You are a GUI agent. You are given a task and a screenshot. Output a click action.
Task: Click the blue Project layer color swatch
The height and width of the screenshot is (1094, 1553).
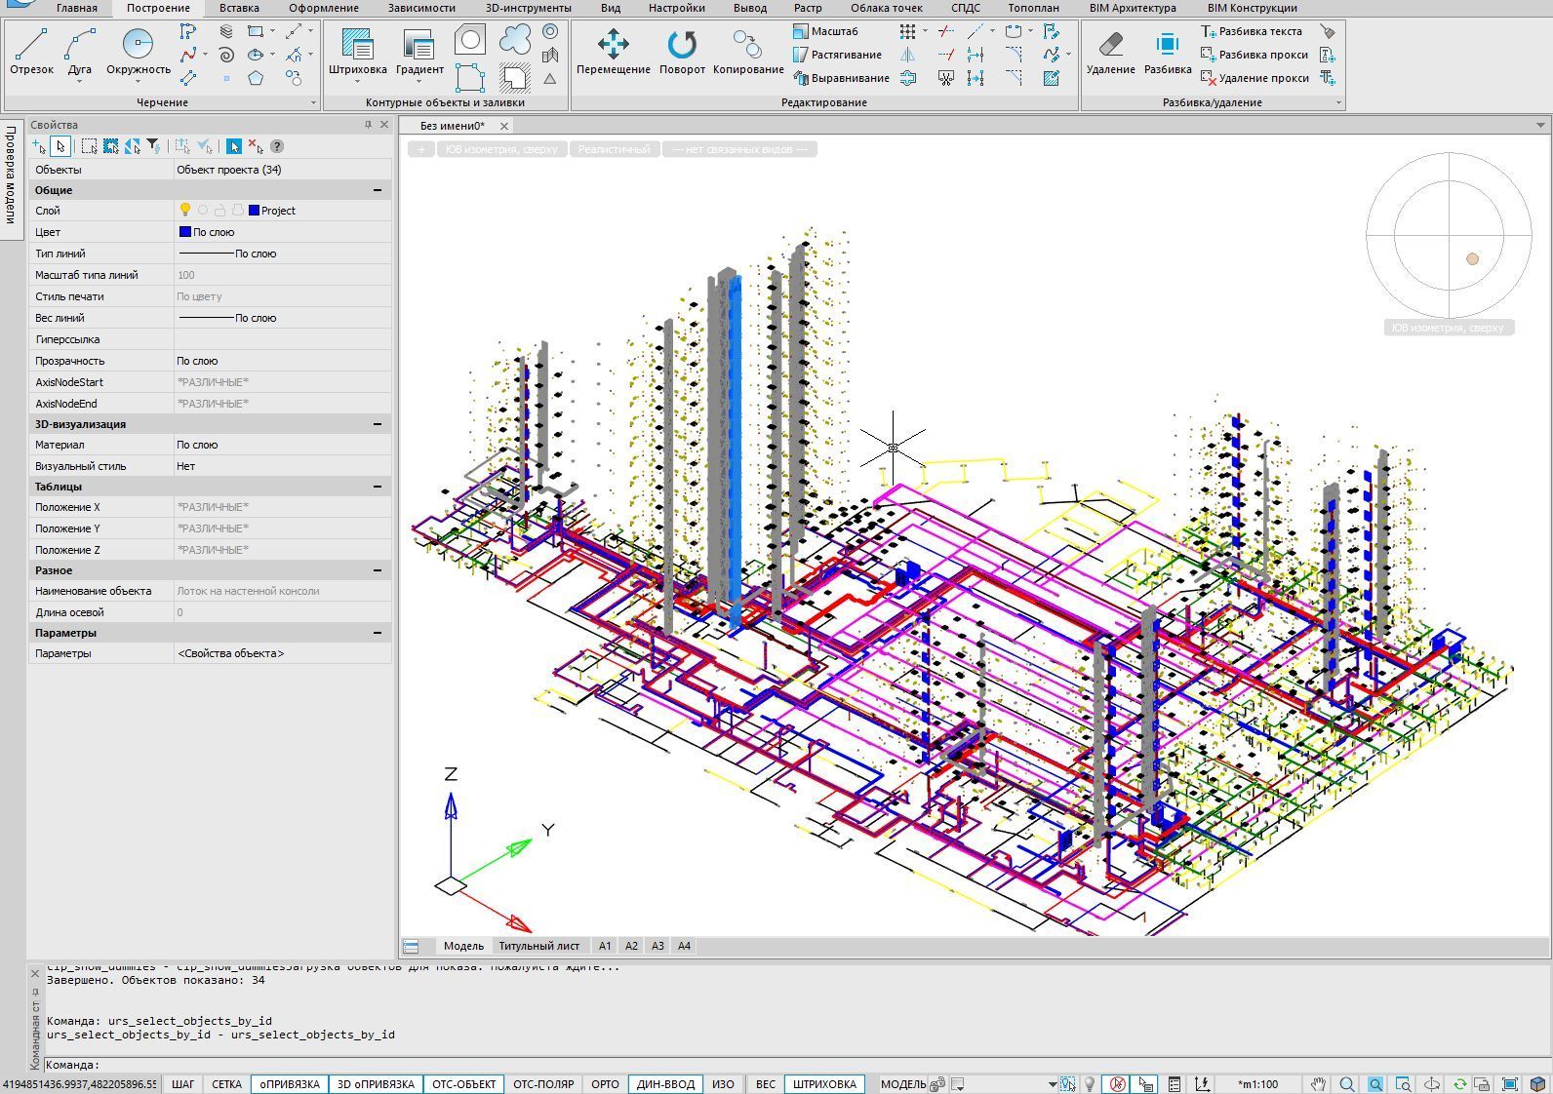click(254, 211)
